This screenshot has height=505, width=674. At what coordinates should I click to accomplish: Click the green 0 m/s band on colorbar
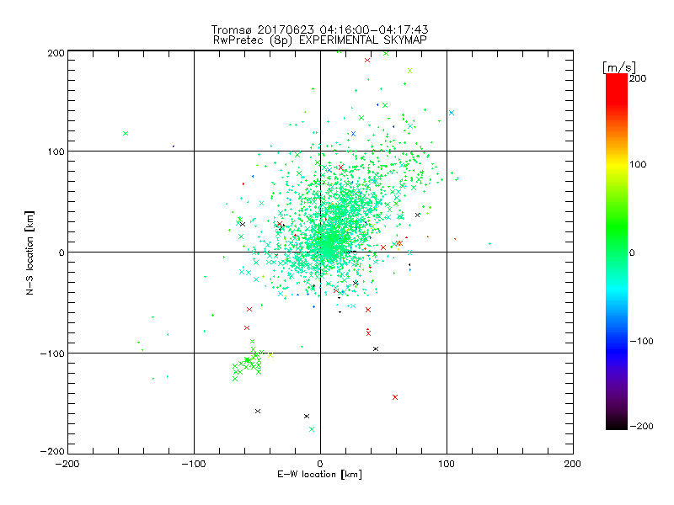click(617, 252)
